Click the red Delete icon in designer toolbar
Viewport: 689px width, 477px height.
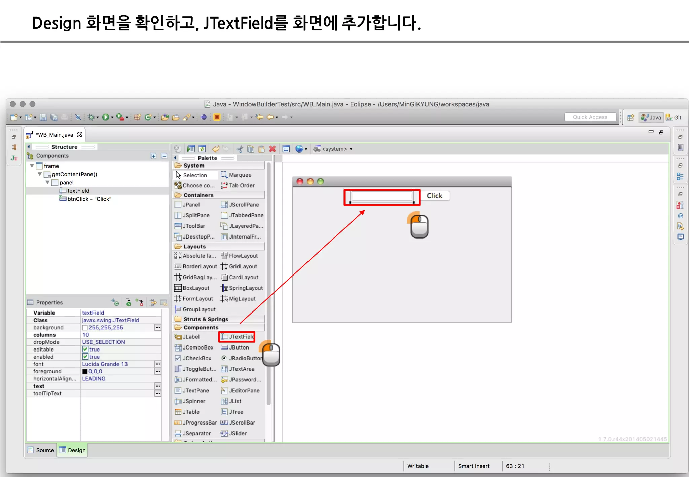pyautogui.click(x=273, y=149)
